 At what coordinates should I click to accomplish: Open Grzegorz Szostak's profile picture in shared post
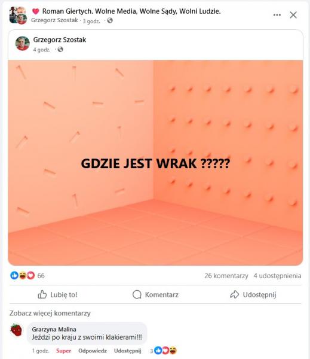[x=23, y=44]
